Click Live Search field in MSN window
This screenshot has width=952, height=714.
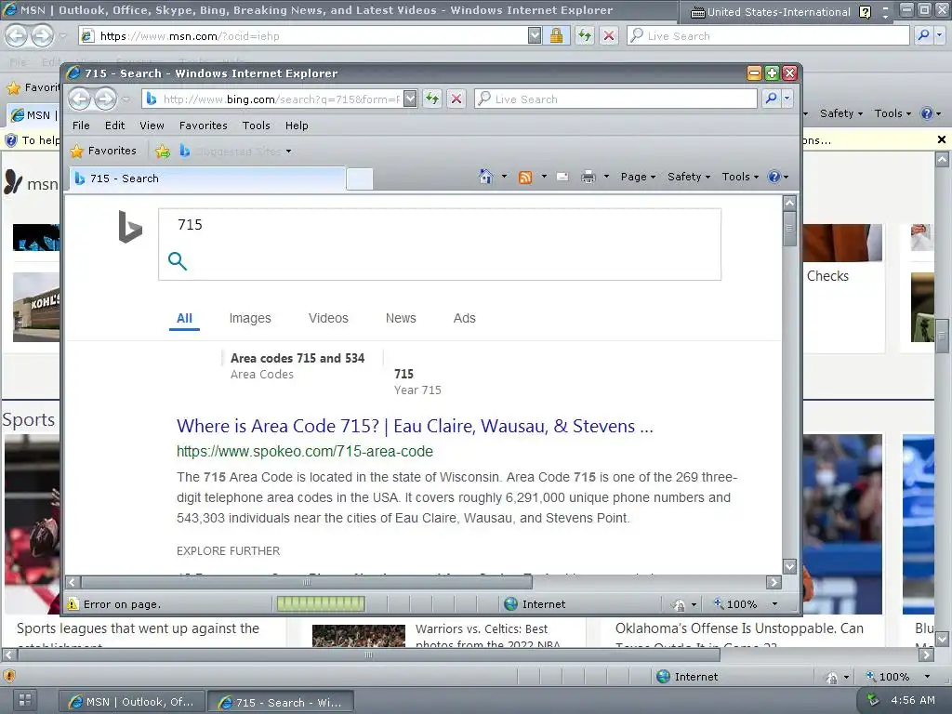click(768, 36)
